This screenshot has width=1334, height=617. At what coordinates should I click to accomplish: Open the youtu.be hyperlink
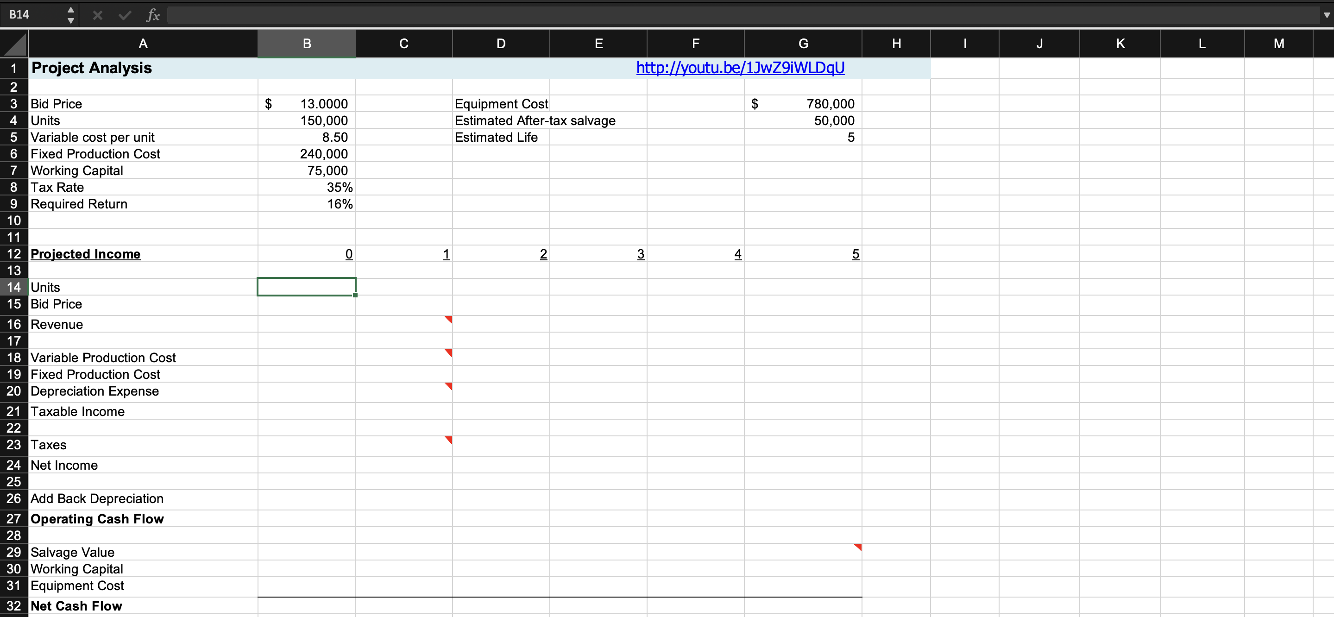tap(740, 68)
